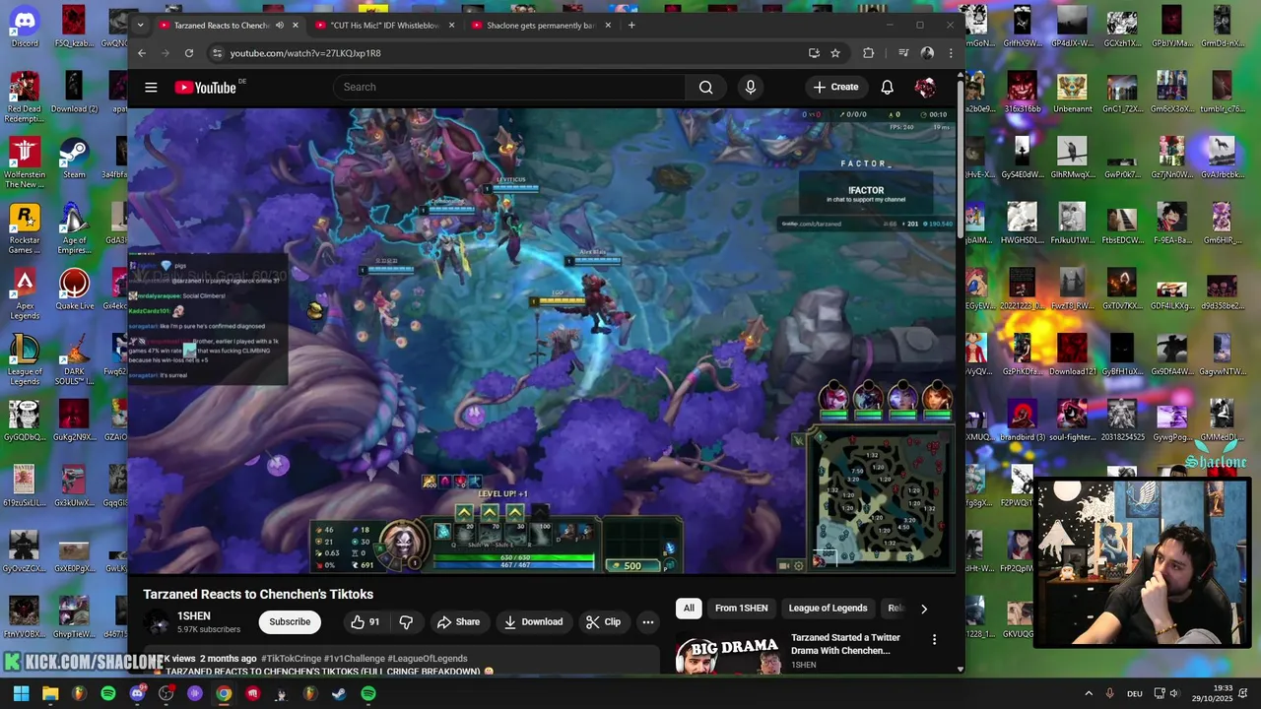Open YouTube notifications bell

[887, 87]
